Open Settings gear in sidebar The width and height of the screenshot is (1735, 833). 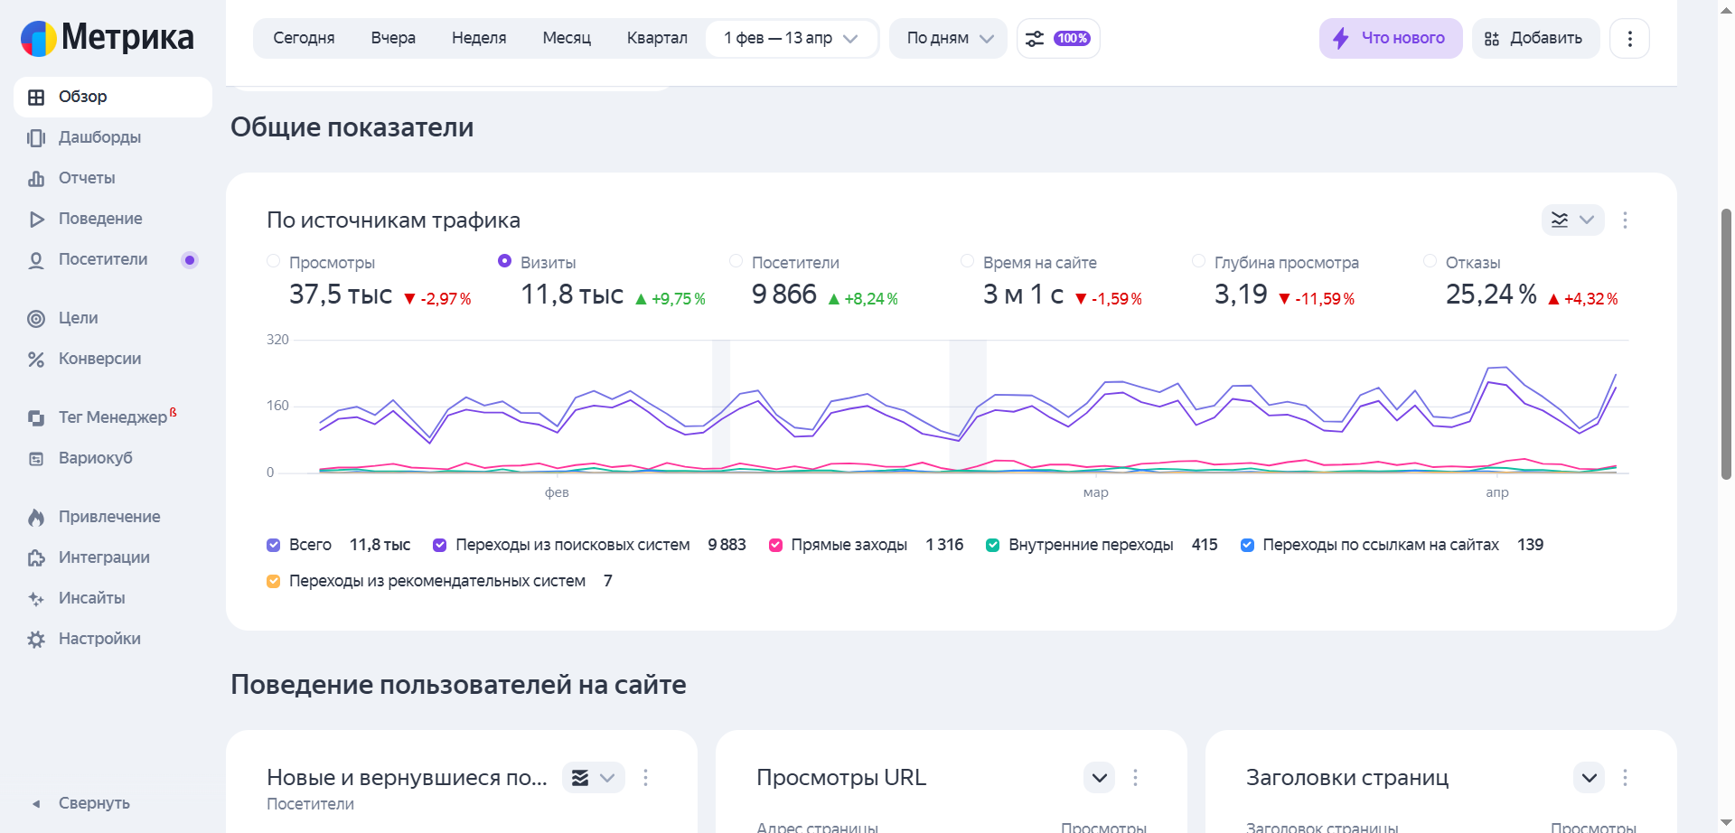36,639
